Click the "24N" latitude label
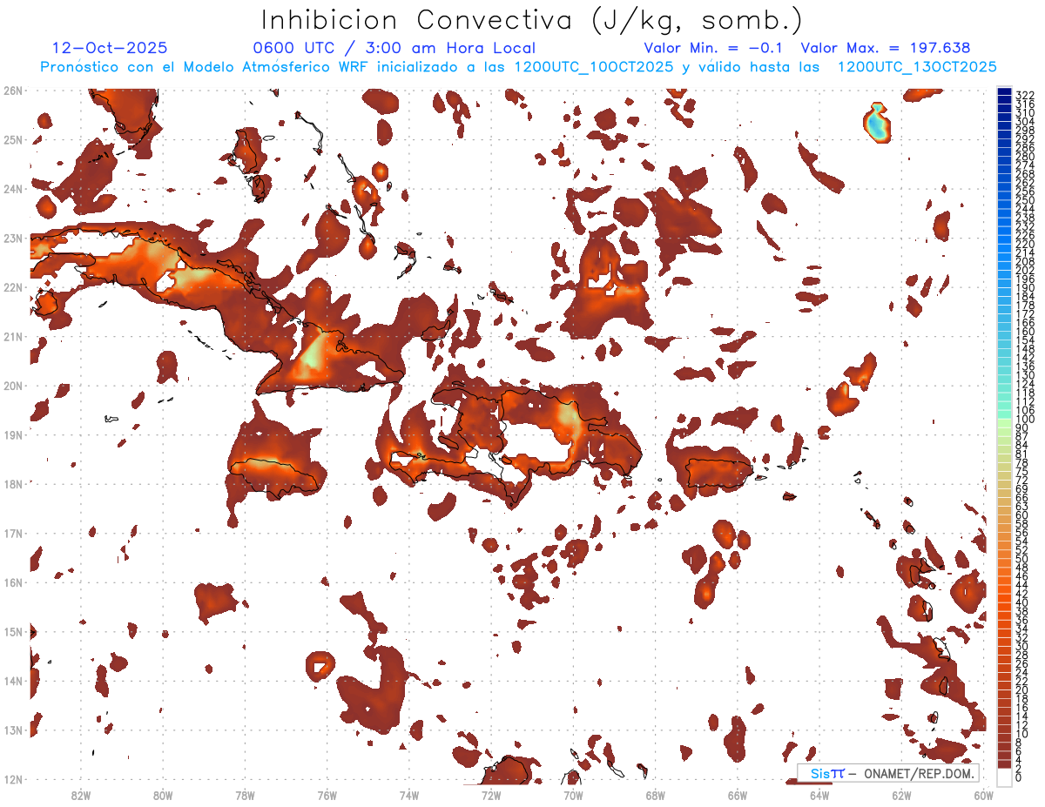Screen dimensions: 1045x807 [13, 188]
